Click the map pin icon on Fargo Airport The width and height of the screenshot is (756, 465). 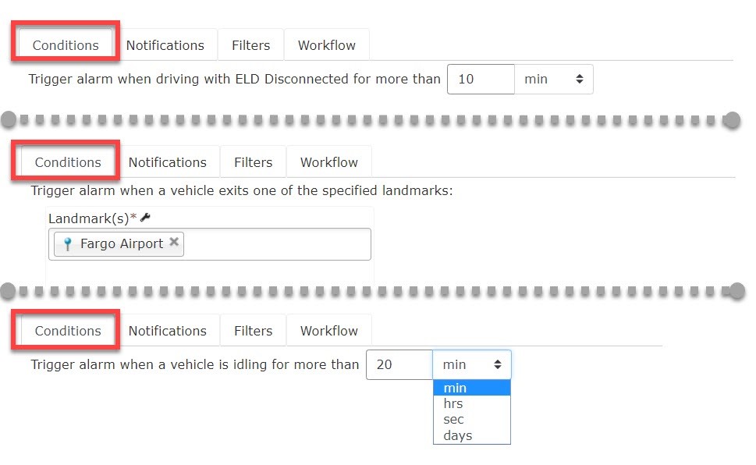68,244
